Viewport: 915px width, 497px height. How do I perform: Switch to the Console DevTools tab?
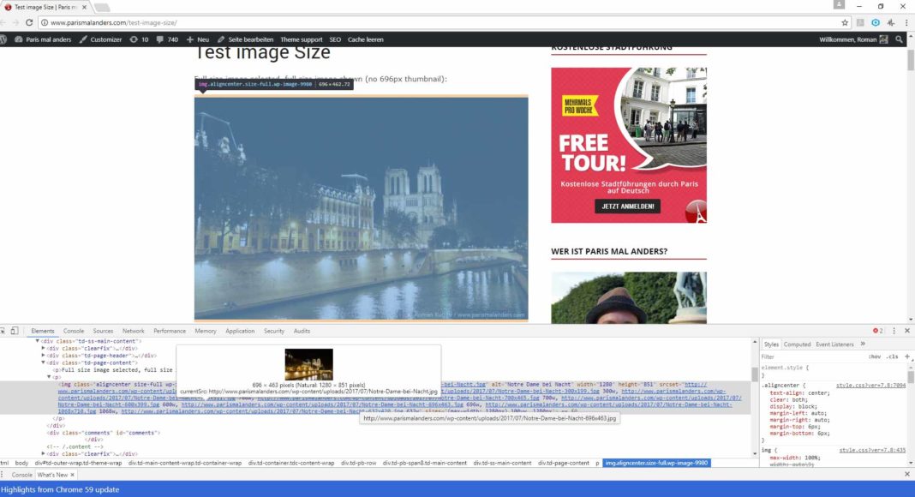point(74,331)
